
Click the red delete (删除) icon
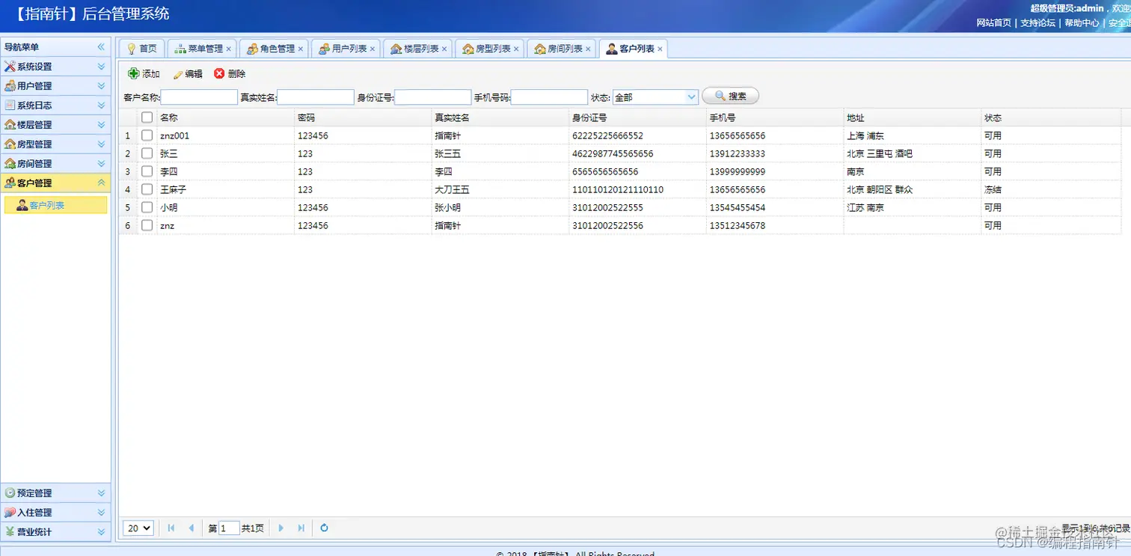[219, 73]
